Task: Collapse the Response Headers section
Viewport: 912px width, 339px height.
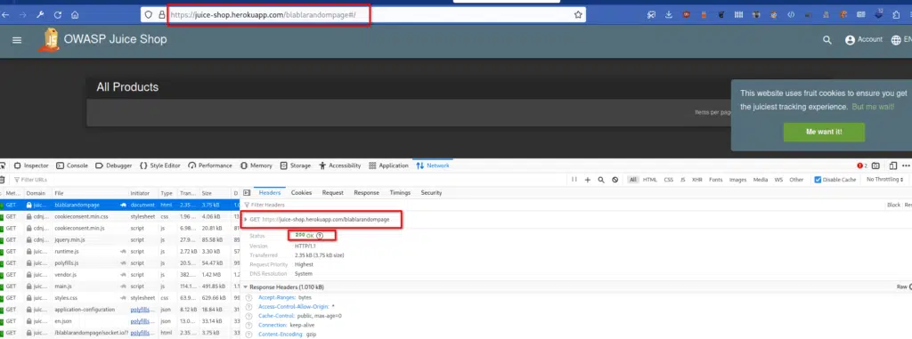Action: tap(246, 287)
